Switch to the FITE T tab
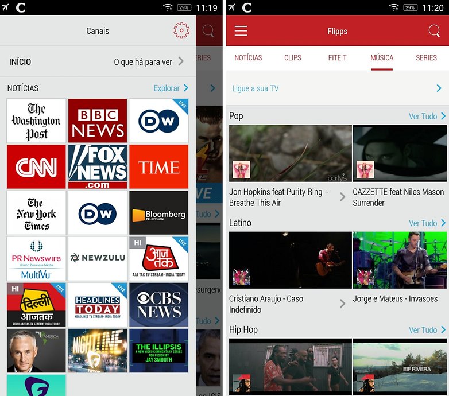The height and width of the screenshot is (396, 449). coord(337,58)
